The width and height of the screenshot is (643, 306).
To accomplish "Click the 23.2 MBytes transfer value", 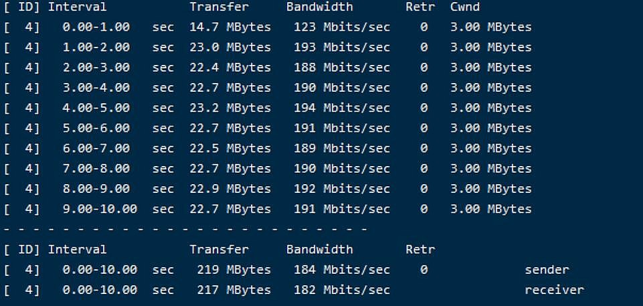I will tap(230, 108).
